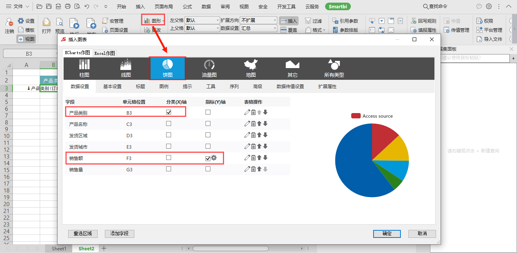The image size is (517, 253).
Task: Click the 预览 preview icon
Action: pos(60,26)
